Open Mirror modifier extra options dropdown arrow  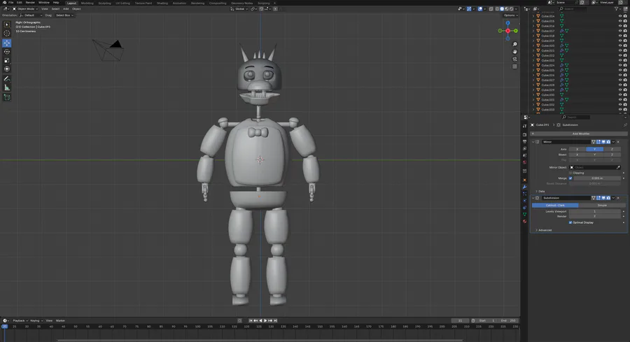[613, 142]
